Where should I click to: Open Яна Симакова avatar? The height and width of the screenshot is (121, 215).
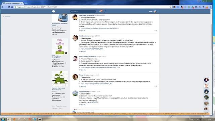pyautogui.click(x=75, y=38)
